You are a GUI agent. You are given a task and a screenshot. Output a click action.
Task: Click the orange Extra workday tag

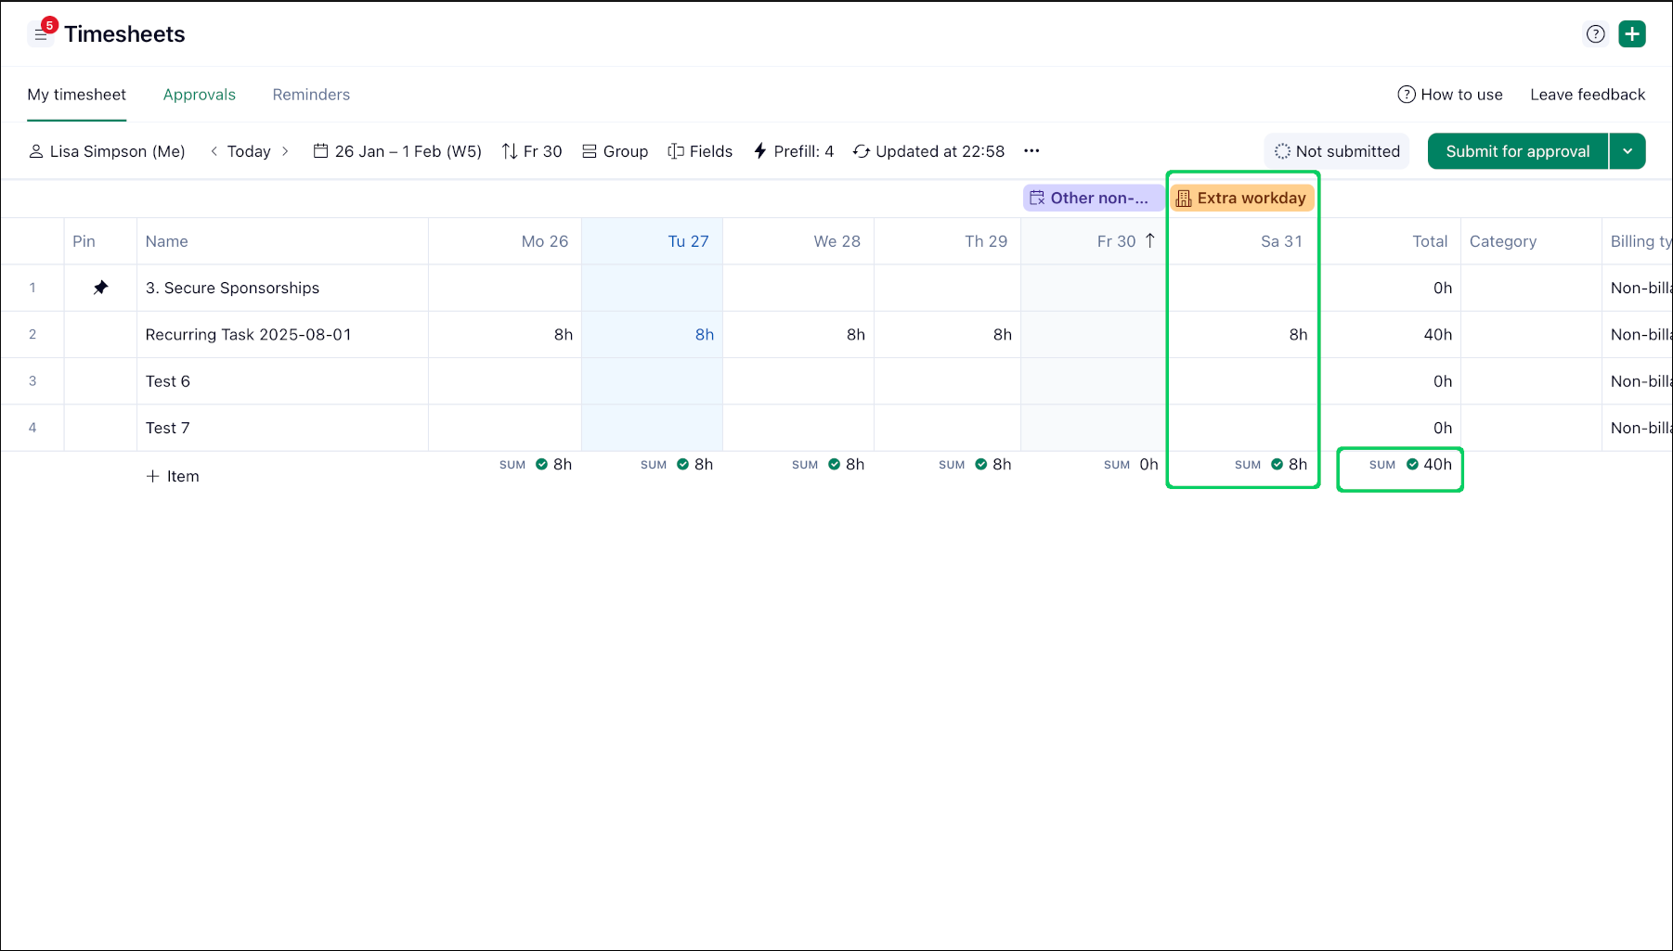point(1241,198)
